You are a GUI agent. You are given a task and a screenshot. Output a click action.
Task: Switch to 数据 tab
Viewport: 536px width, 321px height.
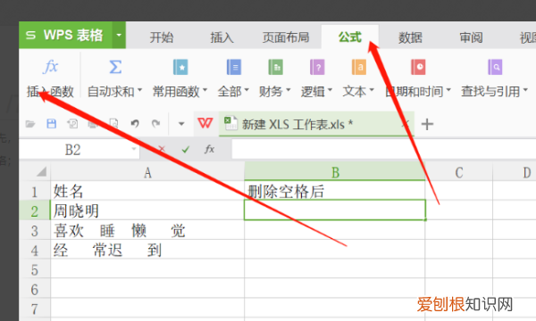point(410,37)
